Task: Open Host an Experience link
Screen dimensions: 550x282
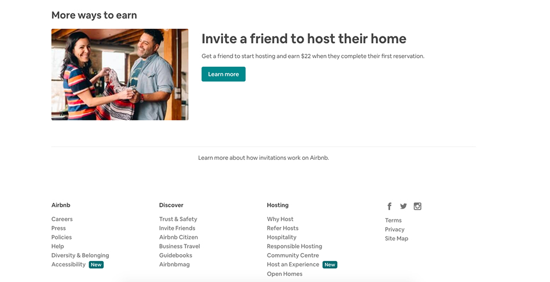Action: click(x=293, y=265)
